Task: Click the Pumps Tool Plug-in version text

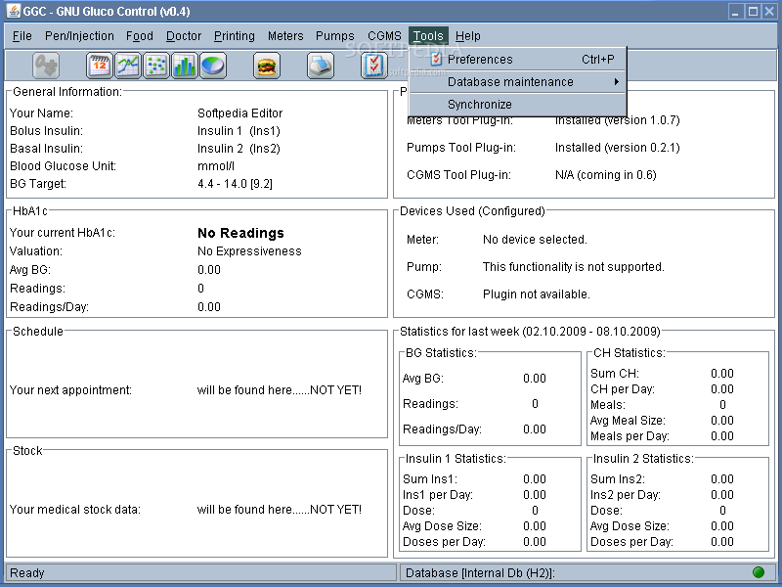Action: click(x=618, y=148)
